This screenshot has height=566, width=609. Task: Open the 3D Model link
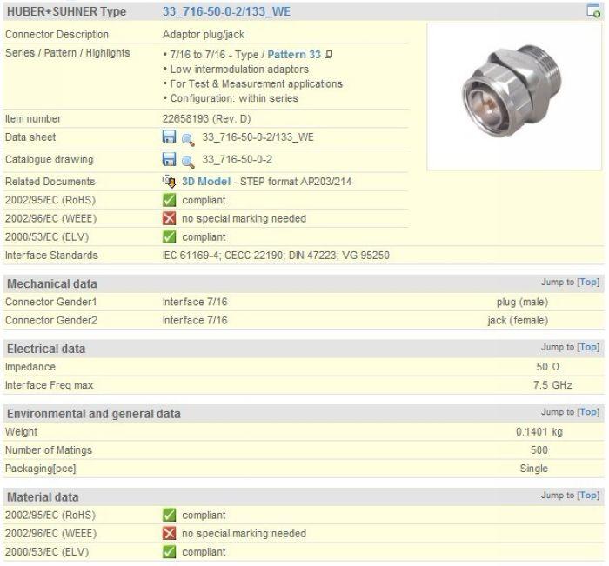click(206, 182)
